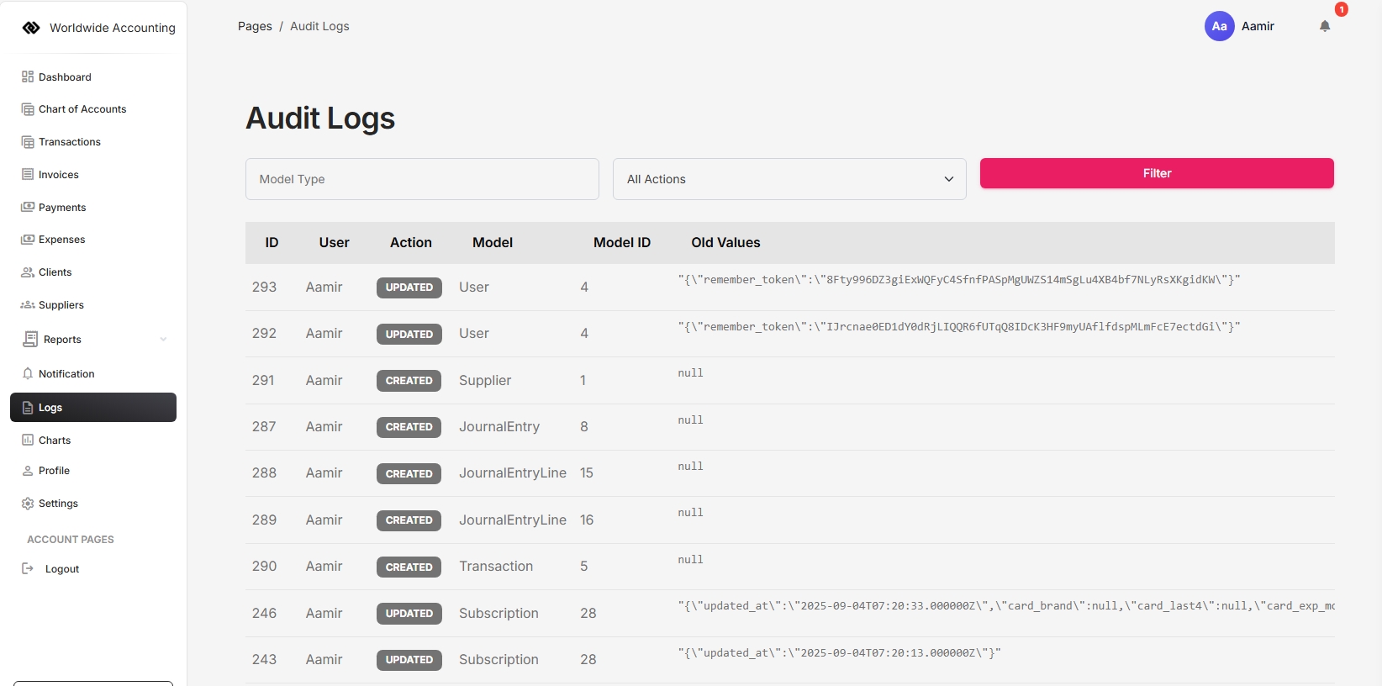Screen dimensions: 1382x686
Task: Navigate to Expenses page
Action: 61,240
